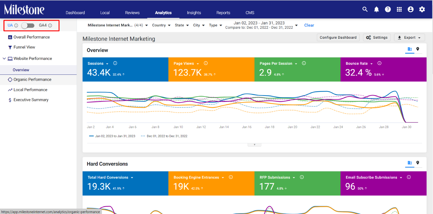Viewport: 433px width, 214px height.
Task: Go to the Local tab
Action: click(x=105, y=13)
